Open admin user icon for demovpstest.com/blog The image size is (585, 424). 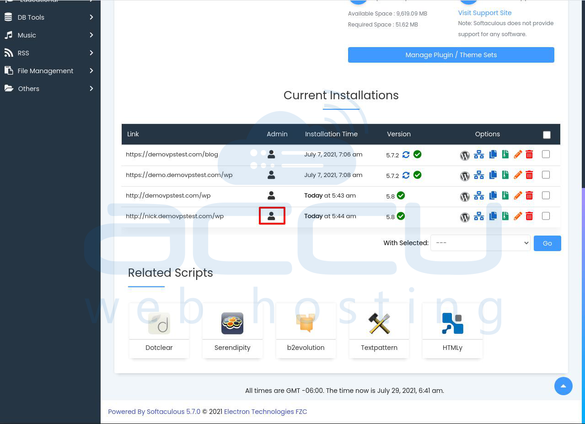point(271,154)
